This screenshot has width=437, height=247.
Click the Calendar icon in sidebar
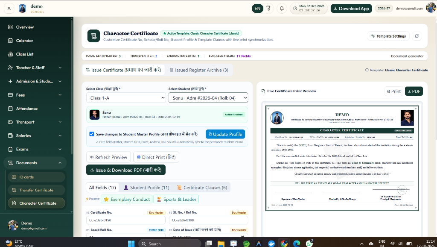click(10, 41)
